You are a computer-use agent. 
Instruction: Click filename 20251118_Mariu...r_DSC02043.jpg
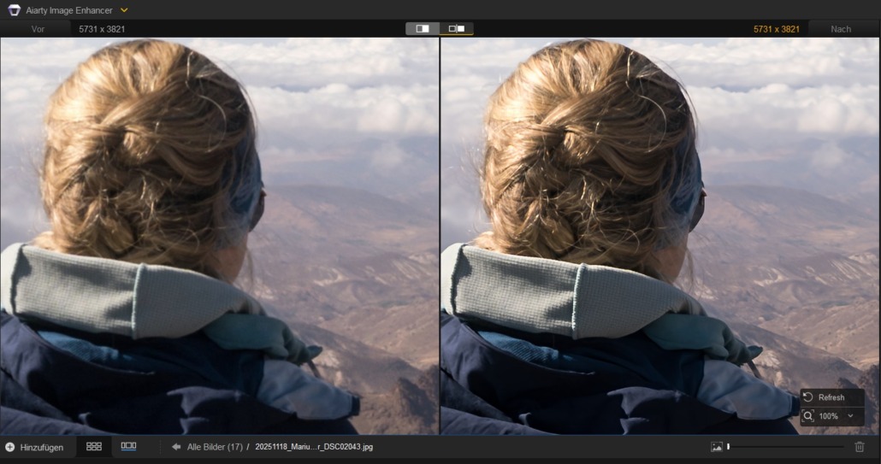tap(314, 447)
